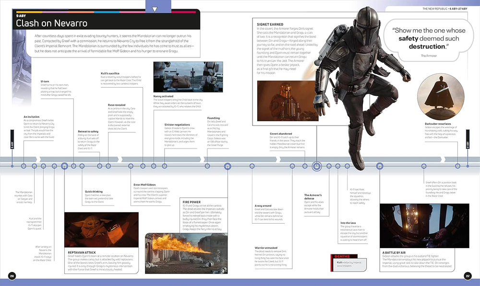Click the red DEATHS banner
The height and width of the screenshot is (286, 480).
343,257
